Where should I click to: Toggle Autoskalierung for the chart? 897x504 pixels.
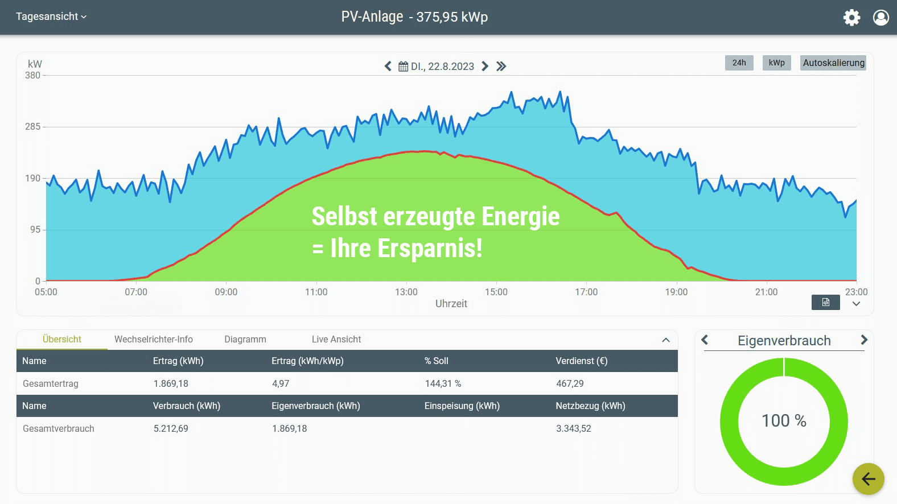click(x=833, y=63)
